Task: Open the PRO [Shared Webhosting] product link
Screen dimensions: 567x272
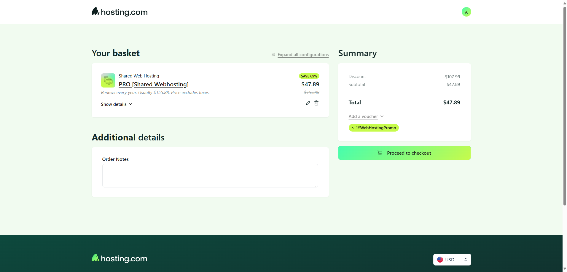Action: 154,84
